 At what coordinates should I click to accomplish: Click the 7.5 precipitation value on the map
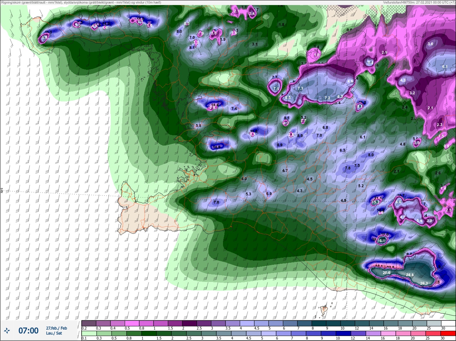click(357, 166)
